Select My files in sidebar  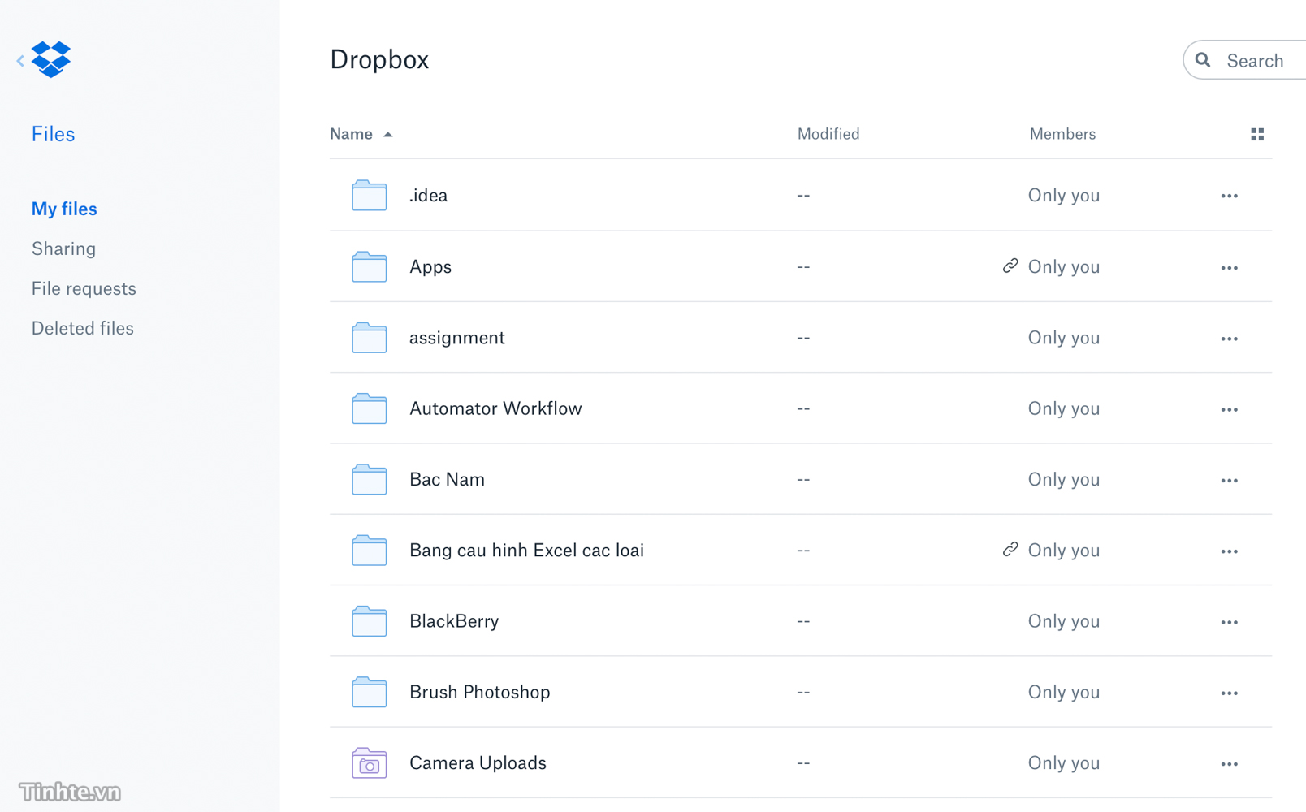point(64,209)
